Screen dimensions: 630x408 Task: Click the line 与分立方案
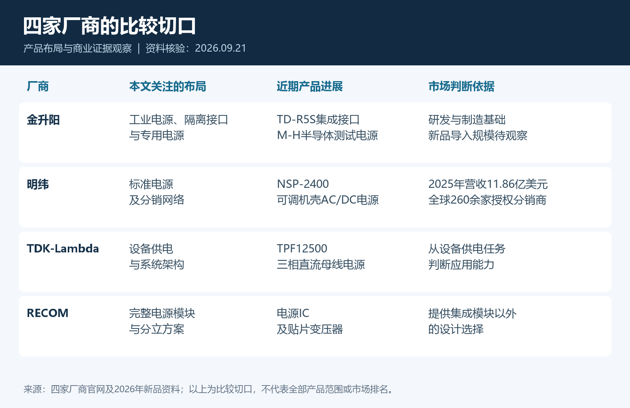(157, 329)
